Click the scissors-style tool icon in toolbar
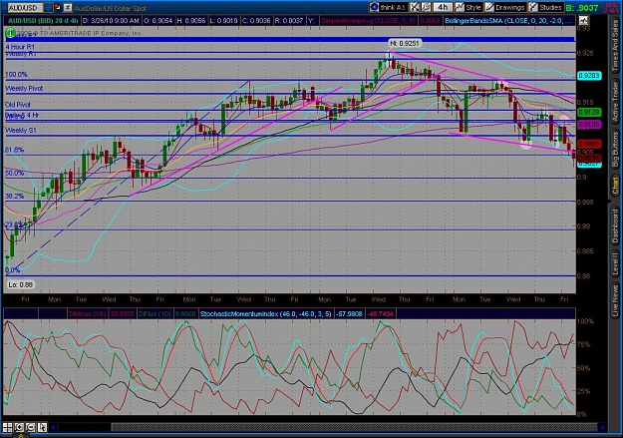This screenshot has height=438, width=623. pos(415,7)
